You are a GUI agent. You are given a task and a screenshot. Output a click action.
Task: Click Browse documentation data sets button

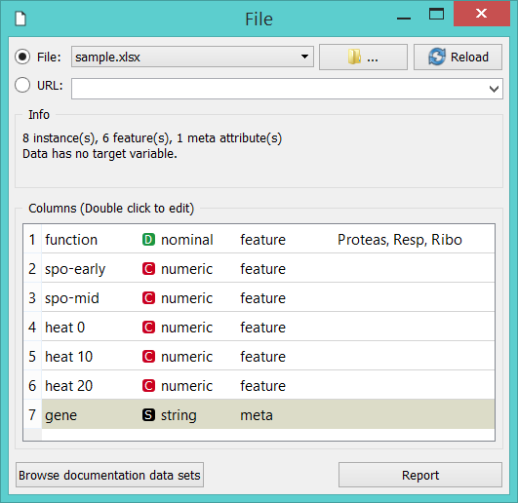tap(109, 475)
